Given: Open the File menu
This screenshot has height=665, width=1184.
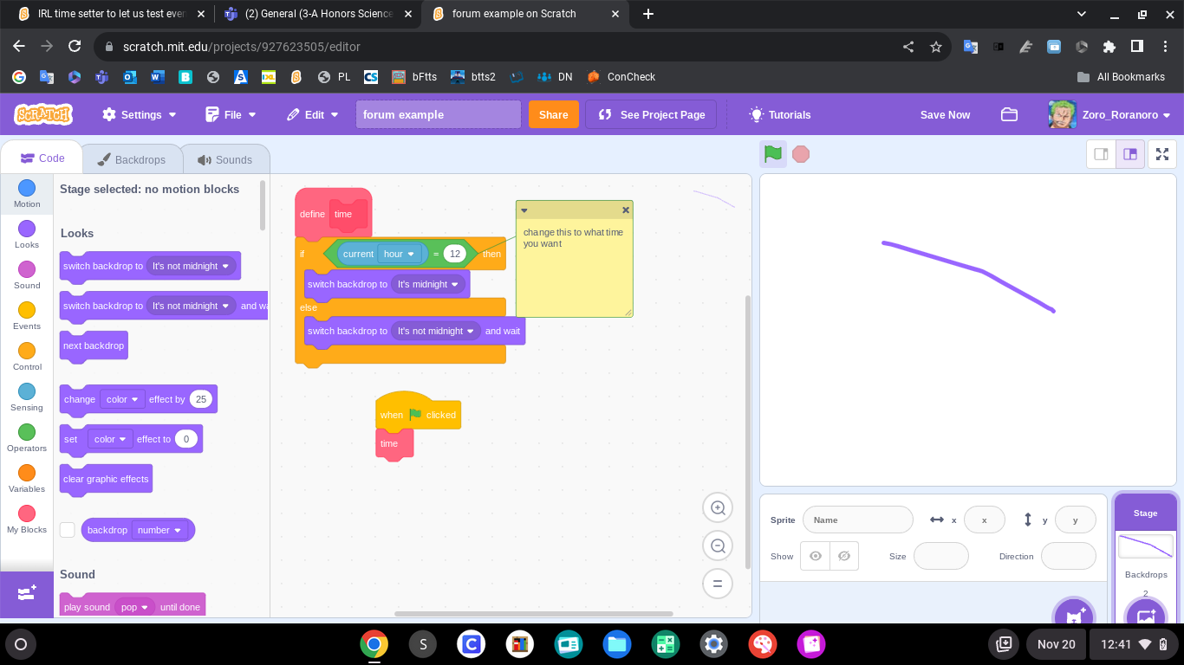Looking at the screenshot, I should coord(231,114).
